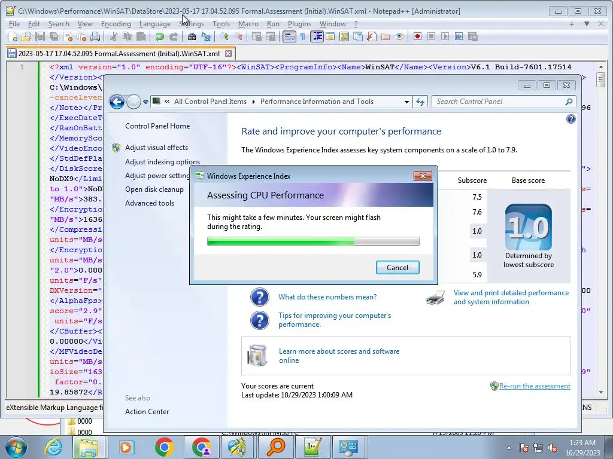Screen dimensions: 613x459
Task: Click the Zoom Out icon in Notepad++
Action: [x=238, y=36]
